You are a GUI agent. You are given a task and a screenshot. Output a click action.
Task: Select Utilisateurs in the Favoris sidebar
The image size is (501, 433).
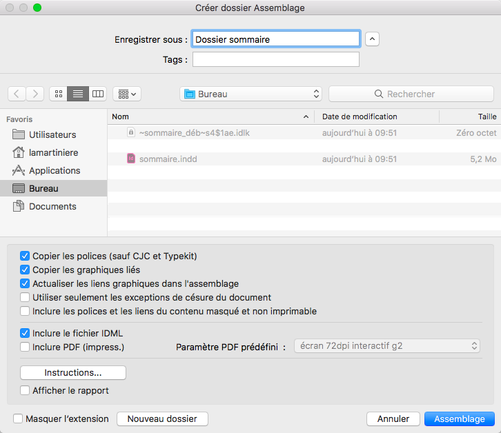pos(52,134)
